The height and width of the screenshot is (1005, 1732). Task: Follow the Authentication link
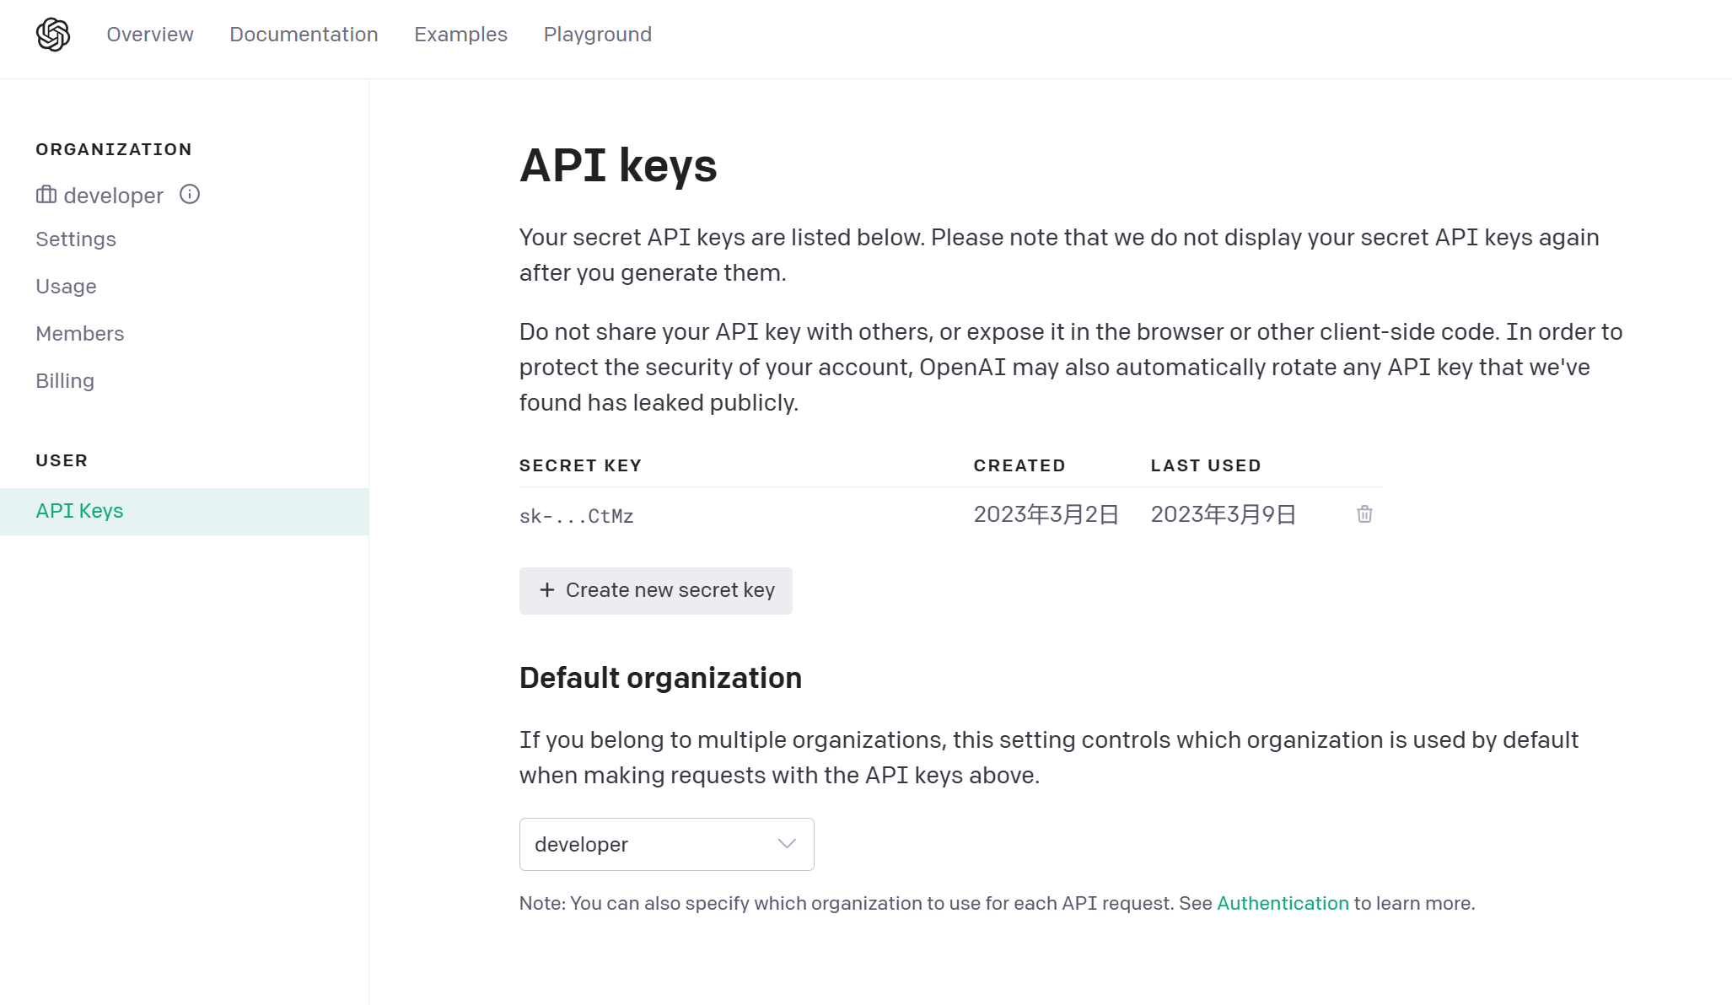tap(1283, 903)
